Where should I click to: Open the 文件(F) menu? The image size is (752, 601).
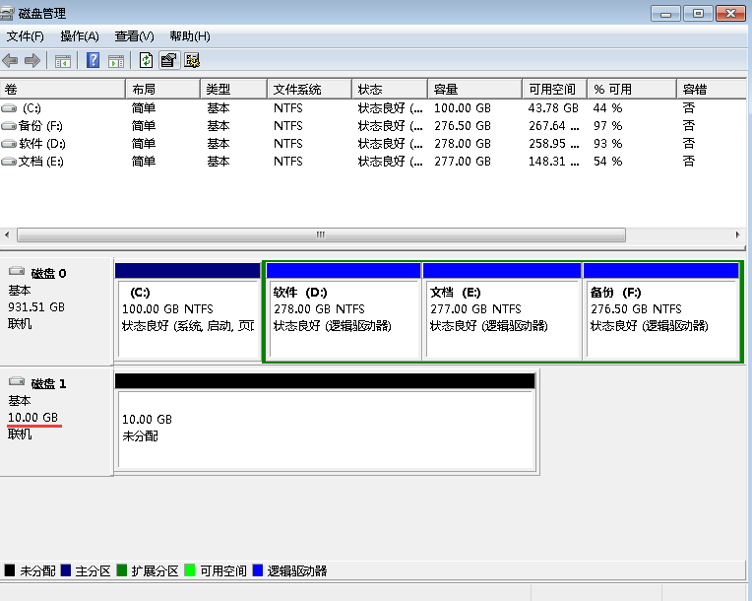point(25,36)
